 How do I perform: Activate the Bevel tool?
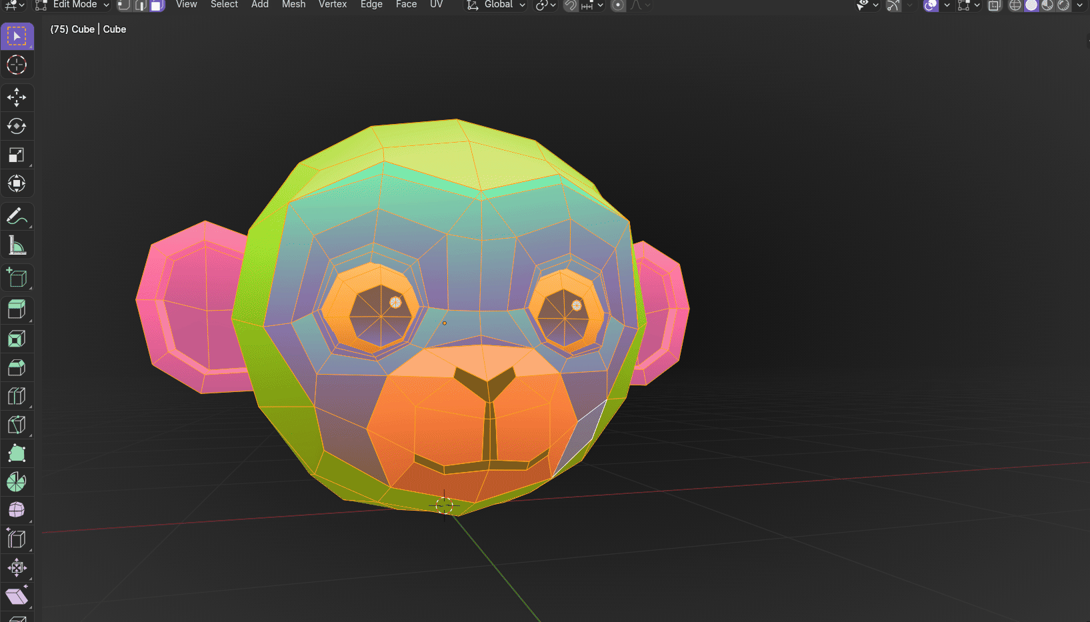17,367
